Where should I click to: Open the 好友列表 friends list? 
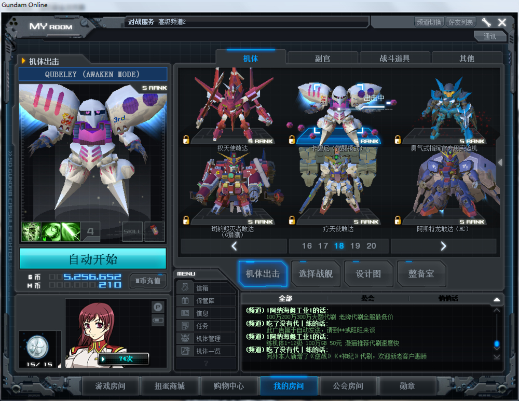460,22
